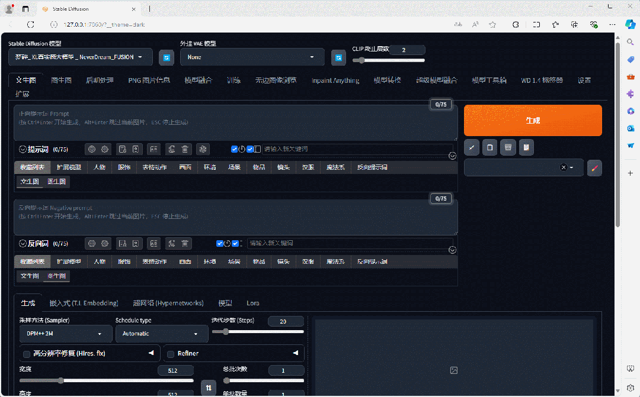The width and height of the screenshot is (640, 397).
Task: Toggle second checkbox in 提示词 toolbar
Action: point(250,149)
